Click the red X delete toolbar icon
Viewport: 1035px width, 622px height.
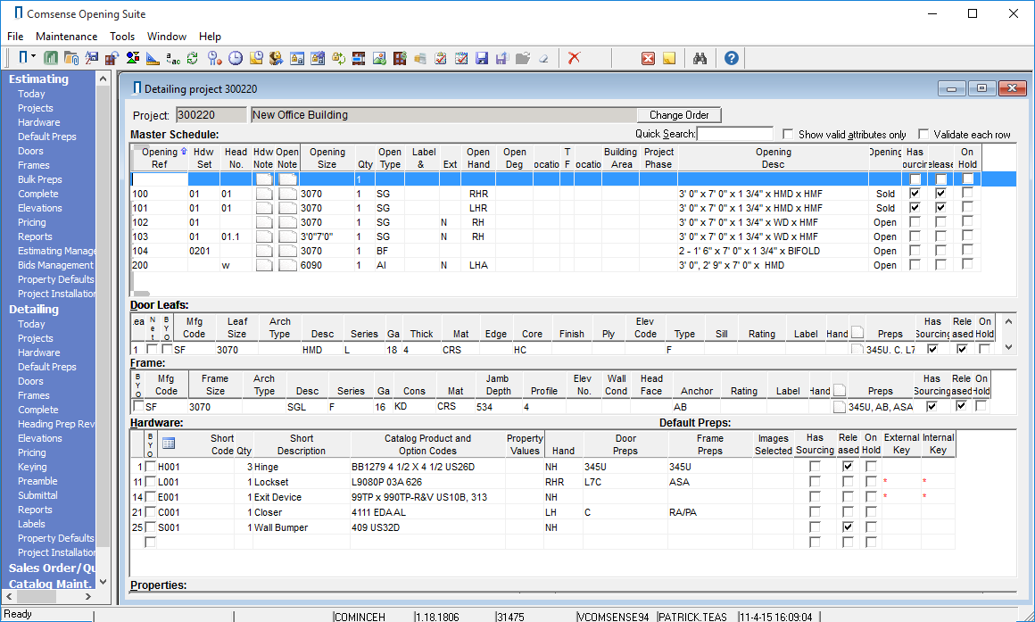[x=575, y=58]
